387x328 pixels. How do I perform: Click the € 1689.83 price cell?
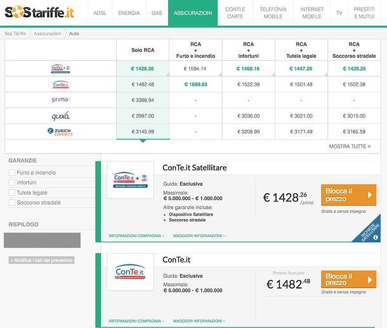tap(195, 85)
